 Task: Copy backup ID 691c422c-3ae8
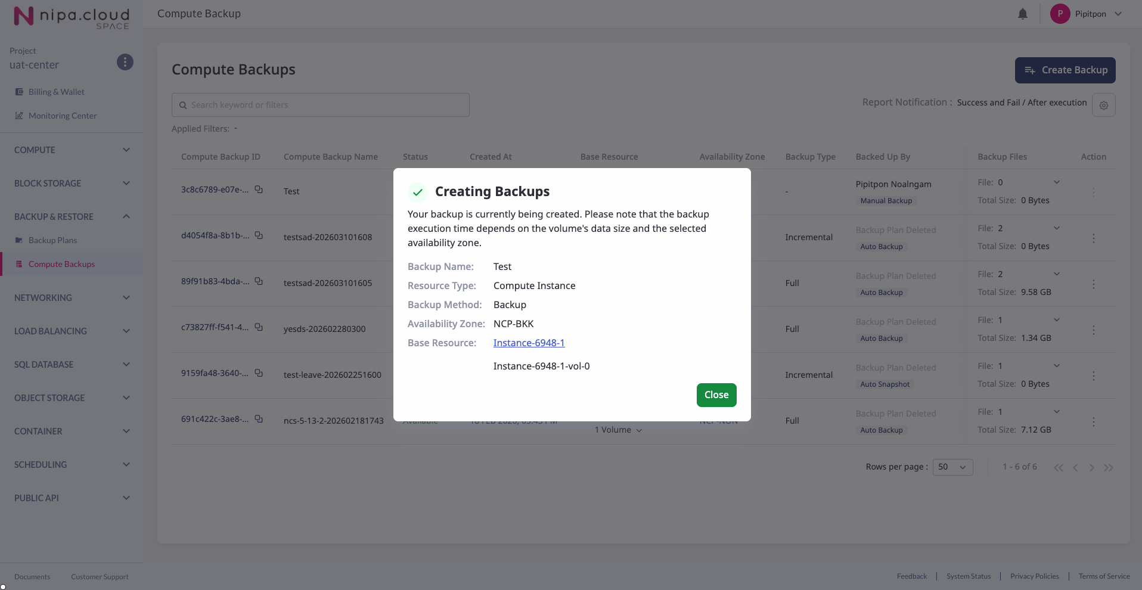[259, 419]
